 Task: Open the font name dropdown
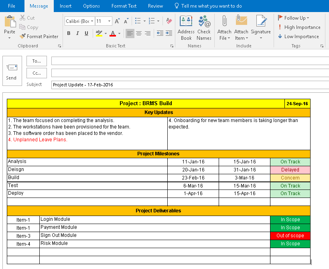tap(91, 20)
